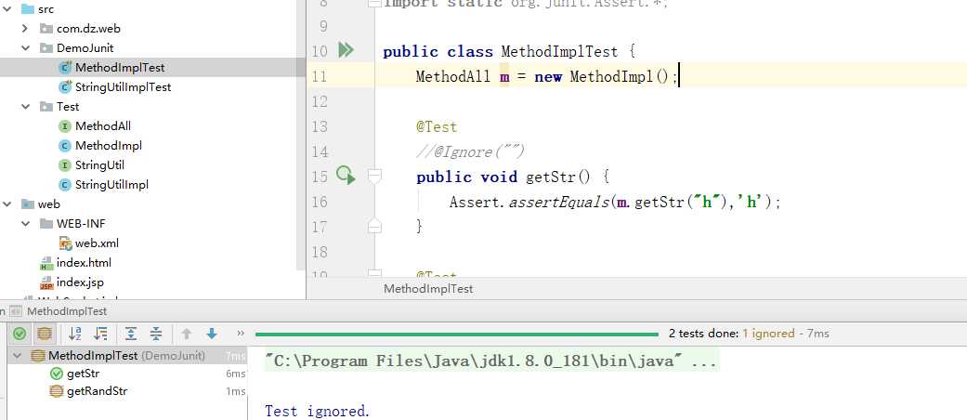Click the index.jsp file icon
Viewport: 967px width, 420px height.
46,282
